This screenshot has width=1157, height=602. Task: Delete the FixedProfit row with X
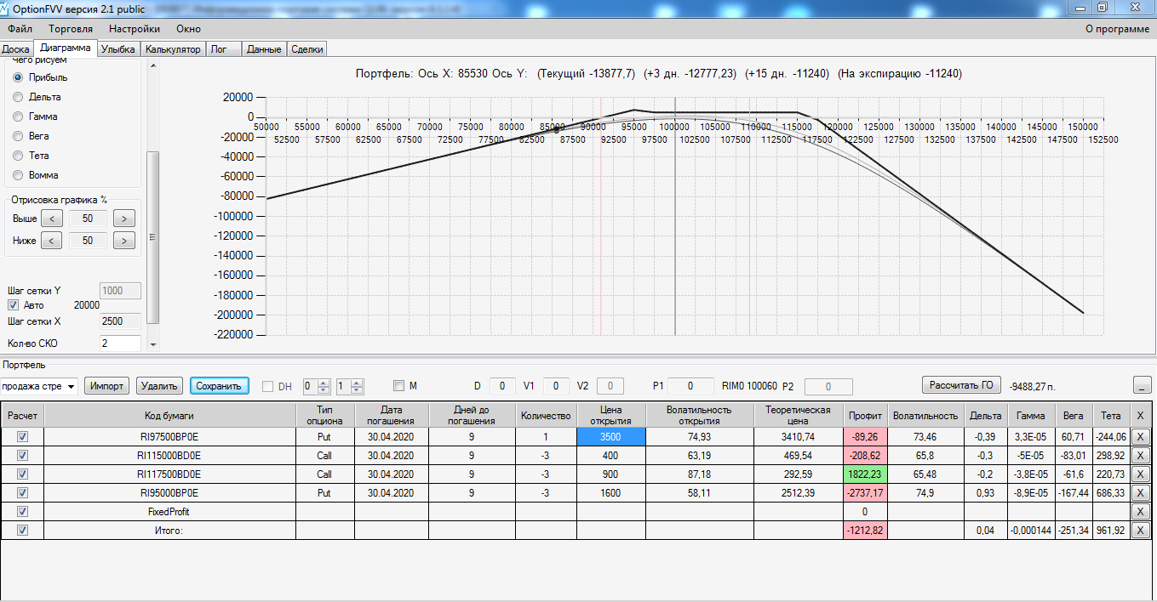(1141, 512)
